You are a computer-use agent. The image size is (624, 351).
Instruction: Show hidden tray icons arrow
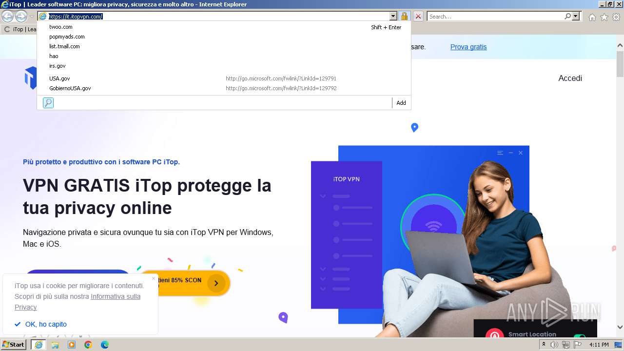click(544, 345)
